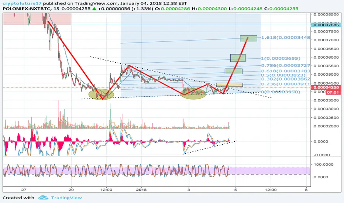Click the green target box at 1.618 level
344x203 pixels.
[248, 39]
